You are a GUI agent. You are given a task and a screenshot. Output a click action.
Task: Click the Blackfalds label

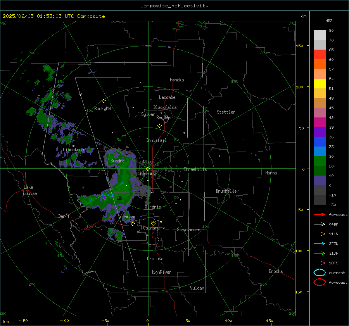(165, 107)
